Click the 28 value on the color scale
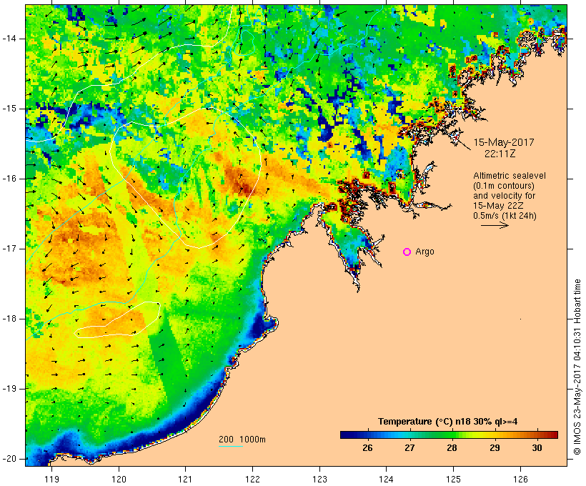This screenshot has height=486, width=586. (x=452, y=447)
